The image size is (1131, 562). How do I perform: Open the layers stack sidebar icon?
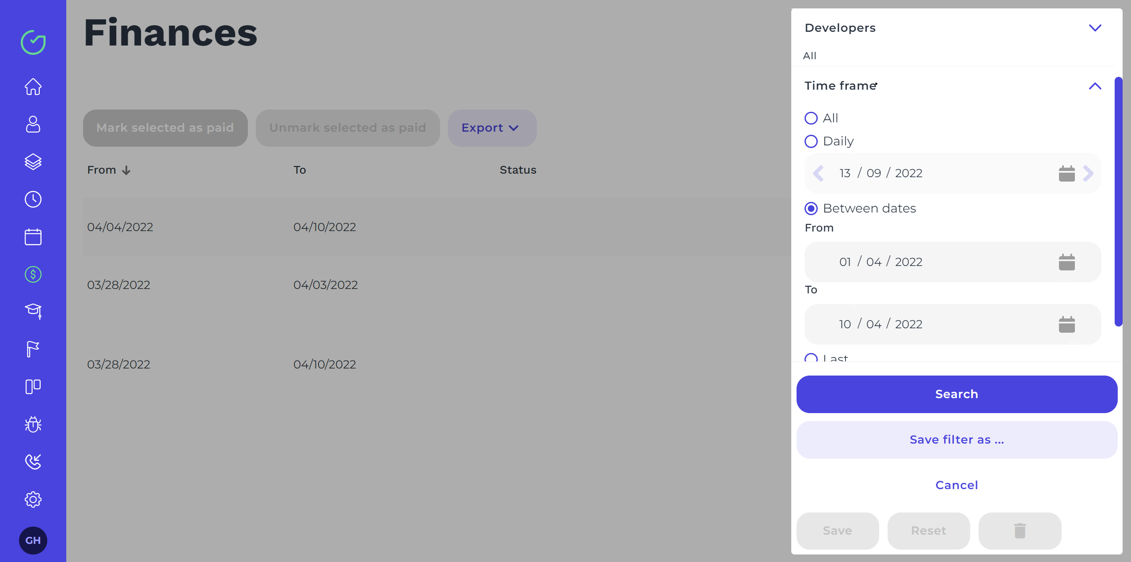(x=33, y=162)
